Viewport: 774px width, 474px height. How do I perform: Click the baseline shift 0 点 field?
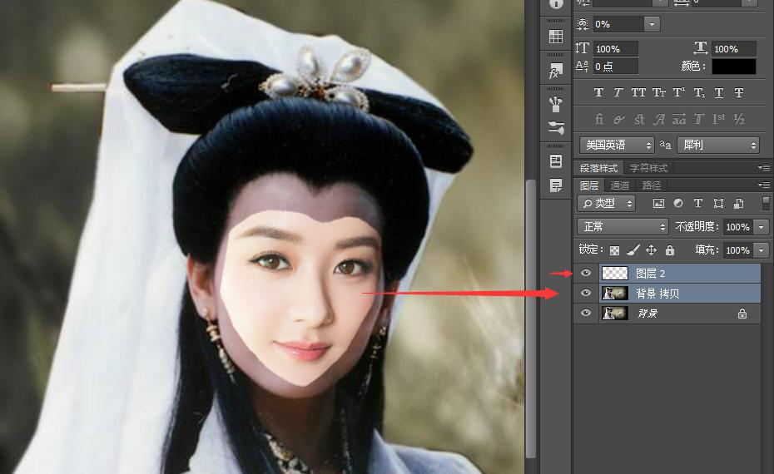616,67
